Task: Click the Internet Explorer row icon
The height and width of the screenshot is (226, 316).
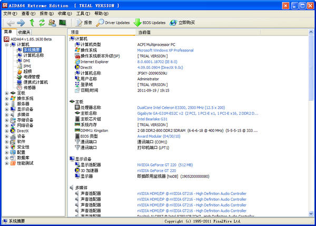Action: click(x=77, y=61)
